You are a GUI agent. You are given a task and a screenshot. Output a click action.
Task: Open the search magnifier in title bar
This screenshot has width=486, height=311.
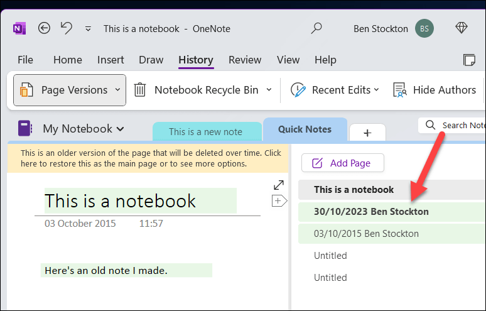click(x=316, y=28)
